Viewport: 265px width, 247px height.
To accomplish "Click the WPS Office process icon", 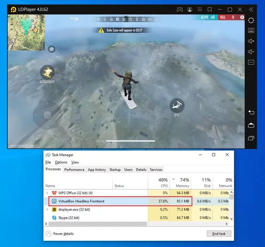I will coord(54,193).
